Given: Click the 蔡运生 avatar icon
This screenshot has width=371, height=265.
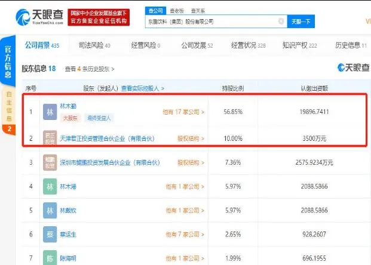Looking at the screenshot, I should click(x=50, y=235).
